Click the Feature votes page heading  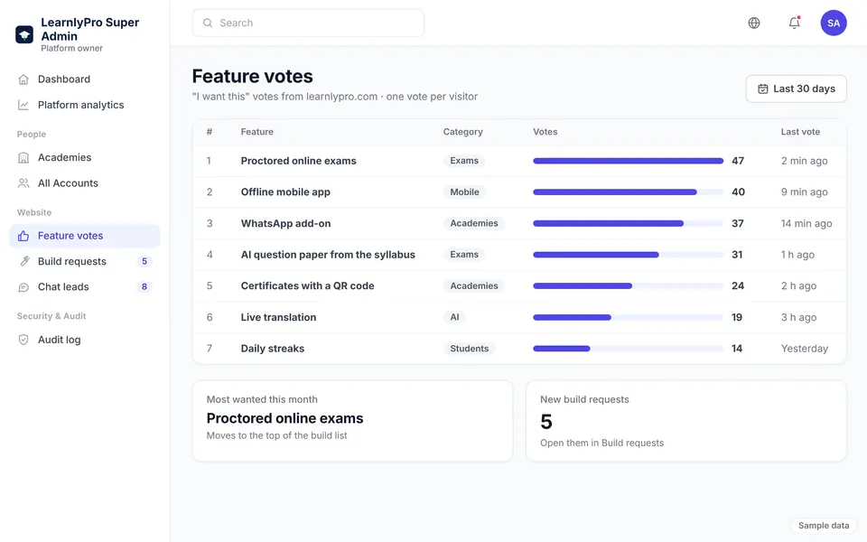pos(253,76)
